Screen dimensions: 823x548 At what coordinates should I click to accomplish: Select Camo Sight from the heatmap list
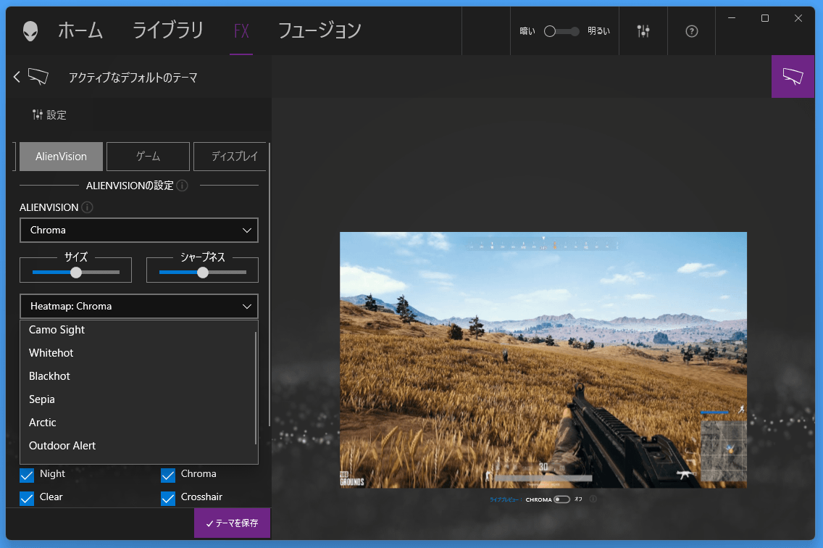coord(138,330)
